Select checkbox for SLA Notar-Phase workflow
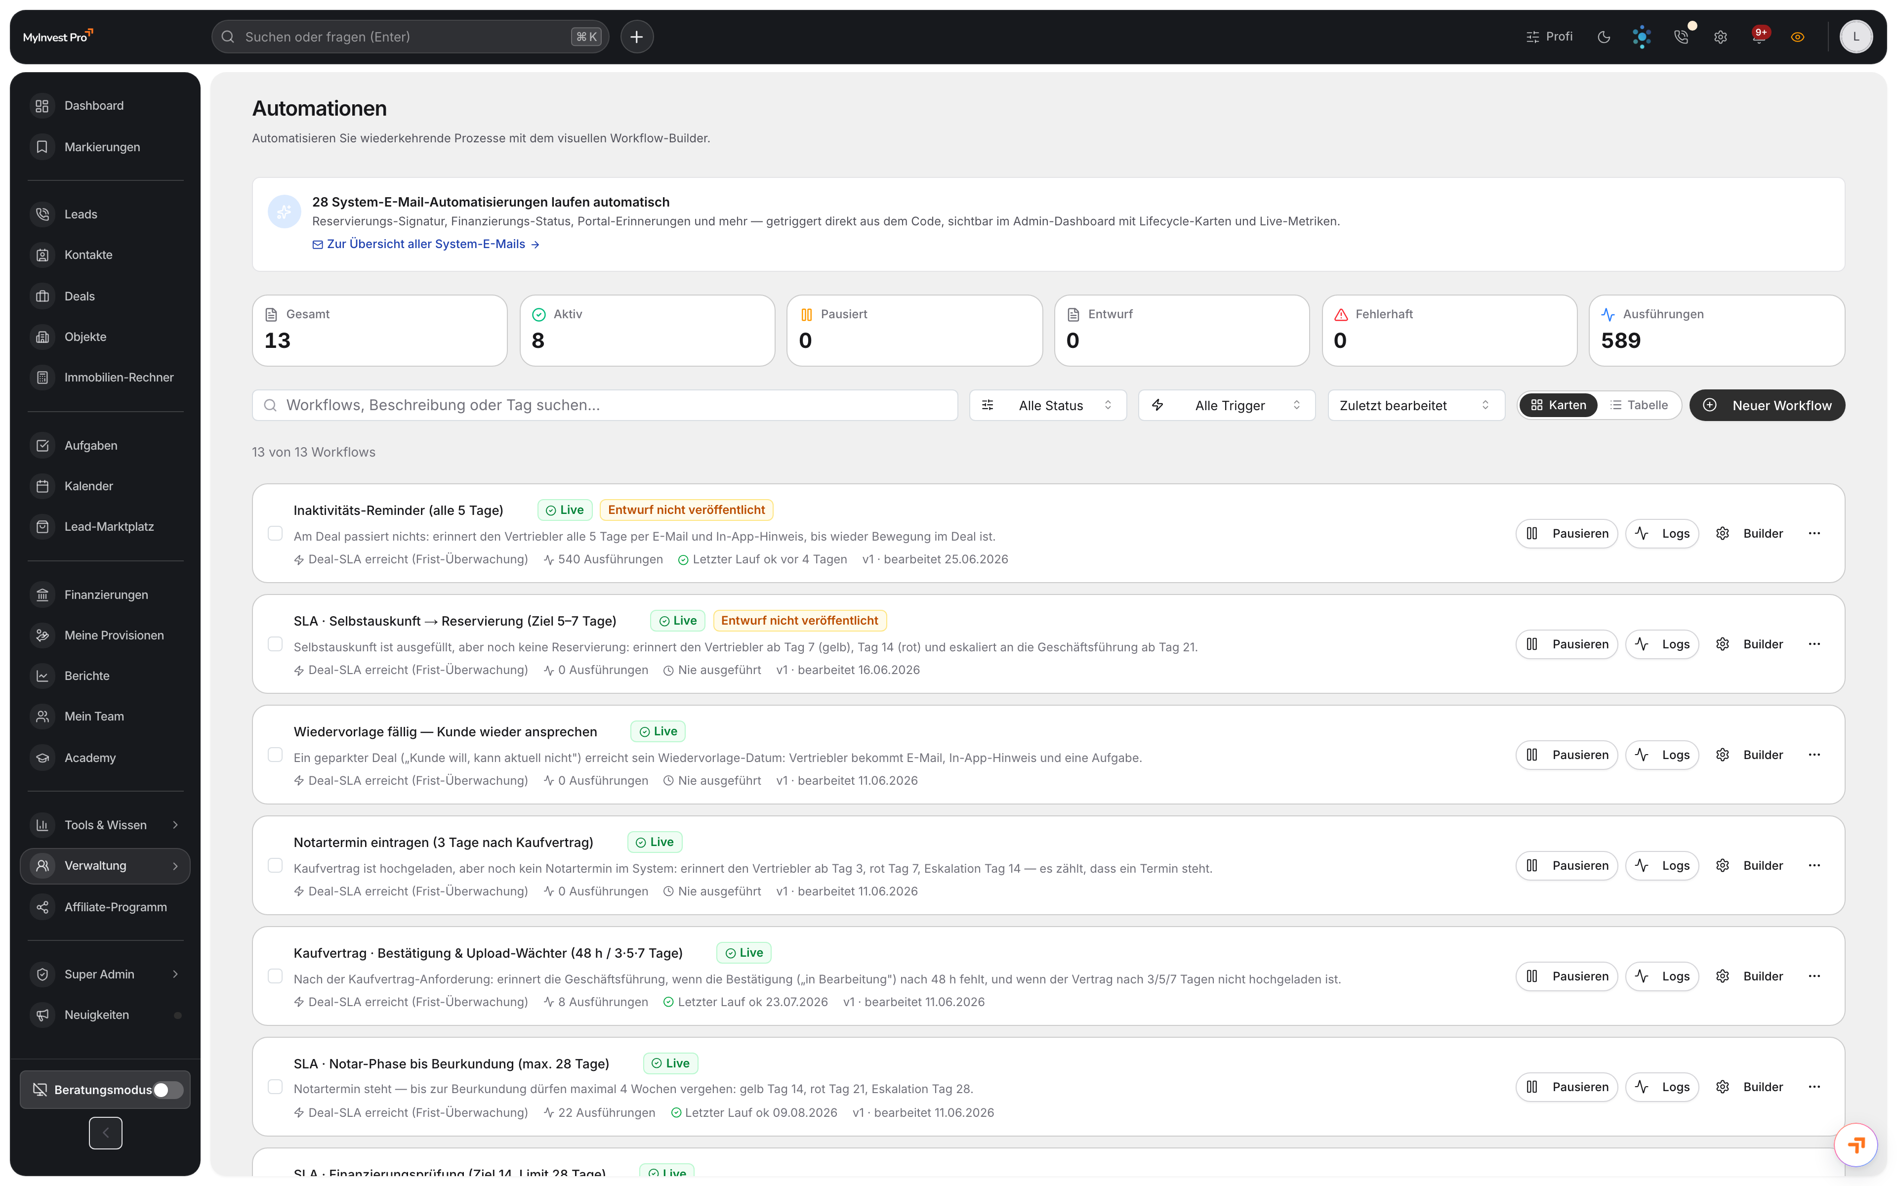The image size is (1897, 1186). pos(275,1086)
